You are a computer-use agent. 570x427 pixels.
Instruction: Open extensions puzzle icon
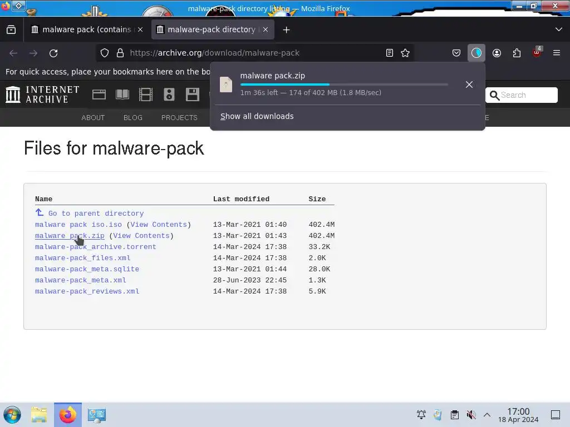[517, 53]
